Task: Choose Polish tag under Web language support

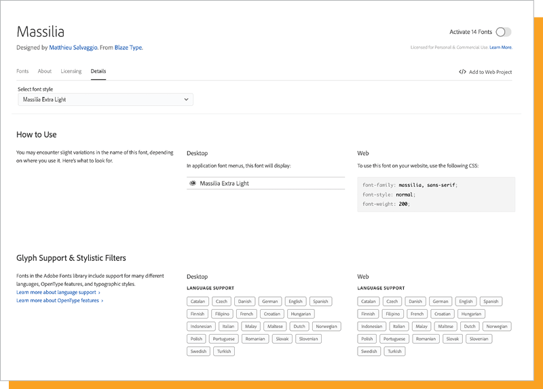Action: [367, 339]
